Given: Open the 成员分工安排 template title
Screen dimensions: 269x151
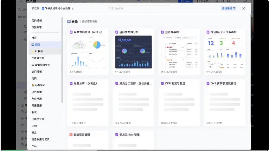Looking at the screenshot, I should click(x=136, y=83).
